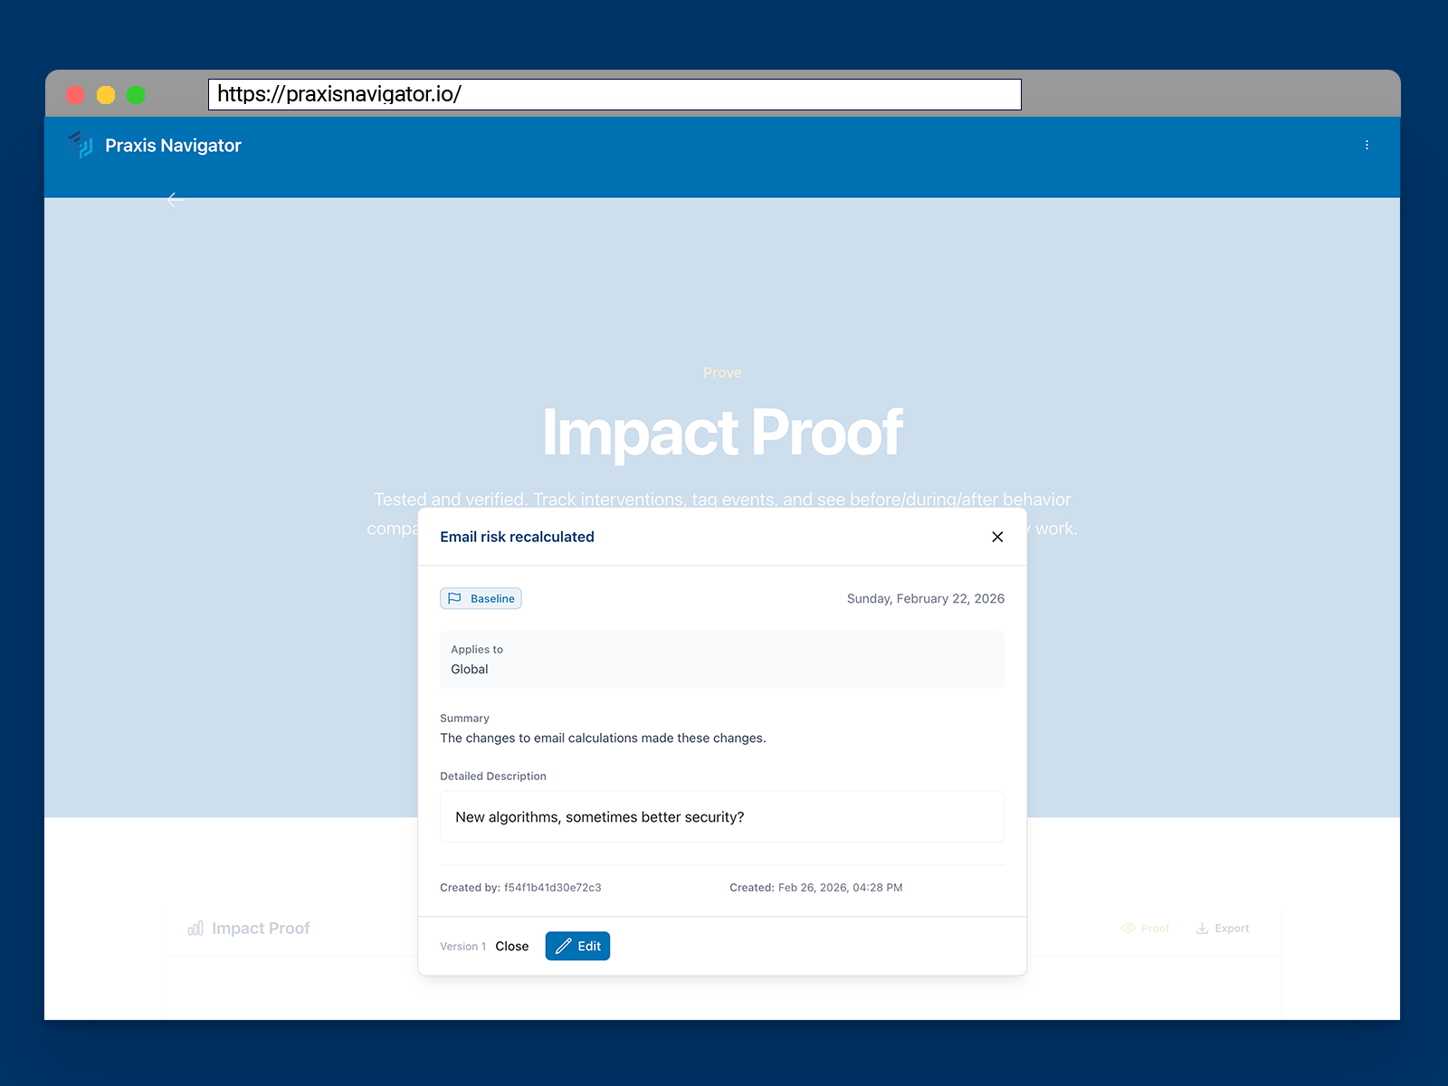Select the Prove section label
Image resolution: width=1448 pixels, height=1086 pixels.
pyautogui.click(x=721, y=372)
